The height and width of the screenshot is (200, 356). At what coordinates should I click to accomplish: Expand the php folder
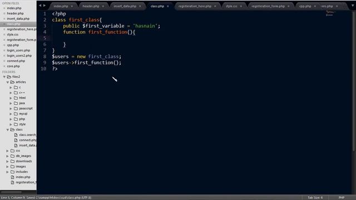pyautogui.click(x=11, y=119)
